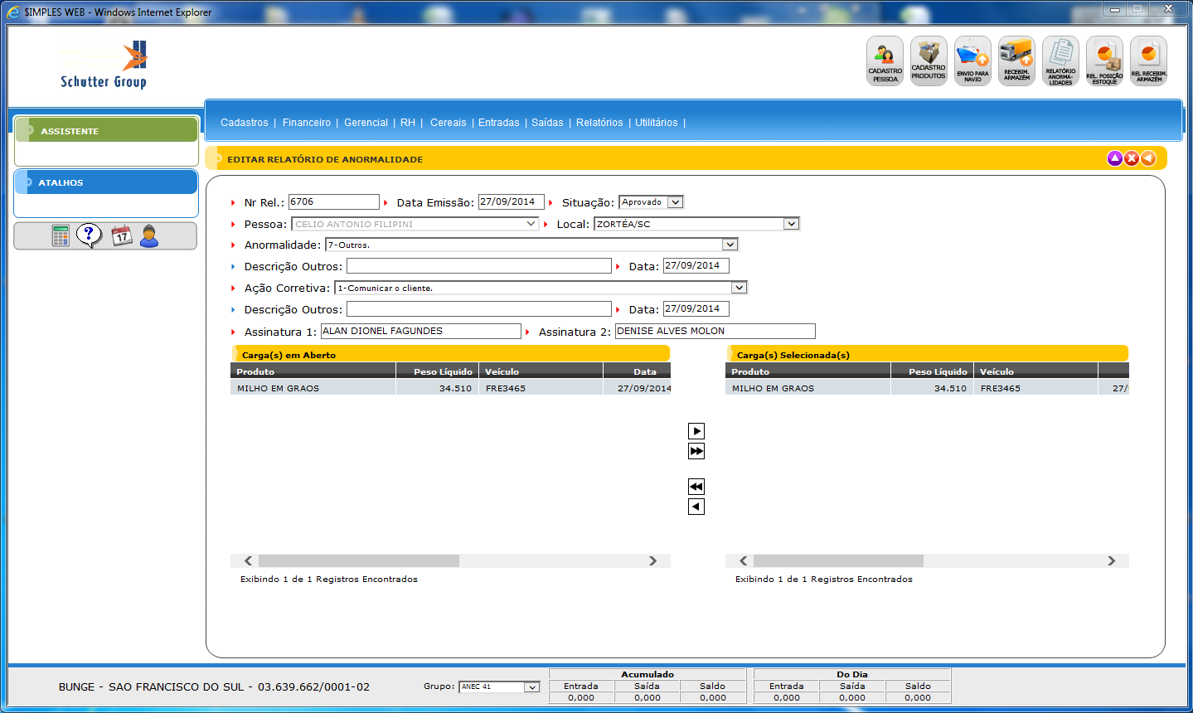Open the Relatório Anormalidades icon
1193x713 pixels.
point(1060,61)
